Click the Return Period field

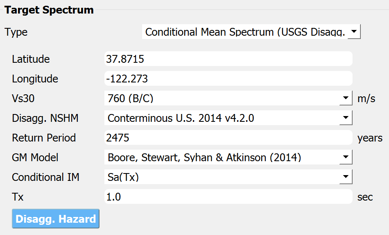click(x=228, y=137)
